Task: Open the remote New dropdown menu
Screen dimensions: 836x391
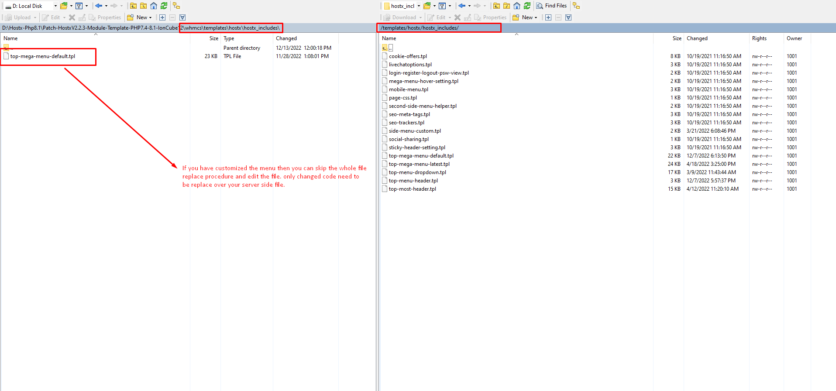Action: click(x=536, y=17)
